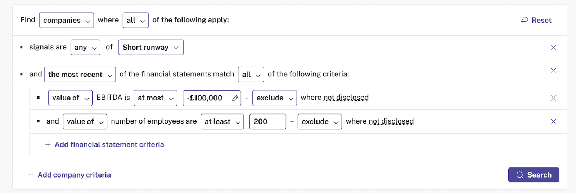Change the 'at least' comparison dropdown
This screenshot has width=576, height=193.
[222, 122]
